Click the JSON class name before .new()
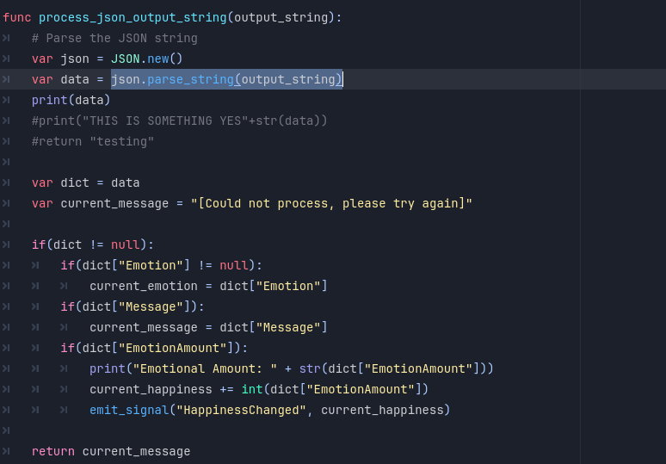This screenshot has height=464, width=666. pyautogui.click(x=125, y=59)
